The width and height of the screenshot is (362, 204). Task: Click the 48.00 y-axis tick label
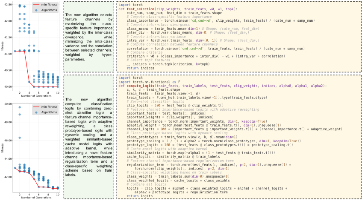[8, 122]
